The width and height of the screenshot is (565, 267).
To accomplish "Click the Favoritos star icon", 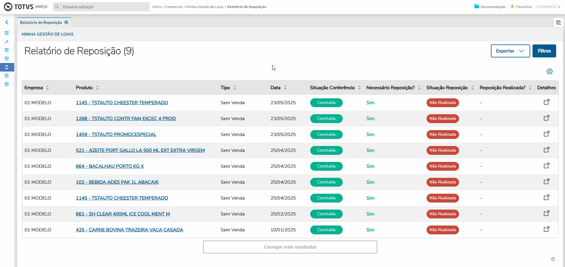I will tap(512, 6).
